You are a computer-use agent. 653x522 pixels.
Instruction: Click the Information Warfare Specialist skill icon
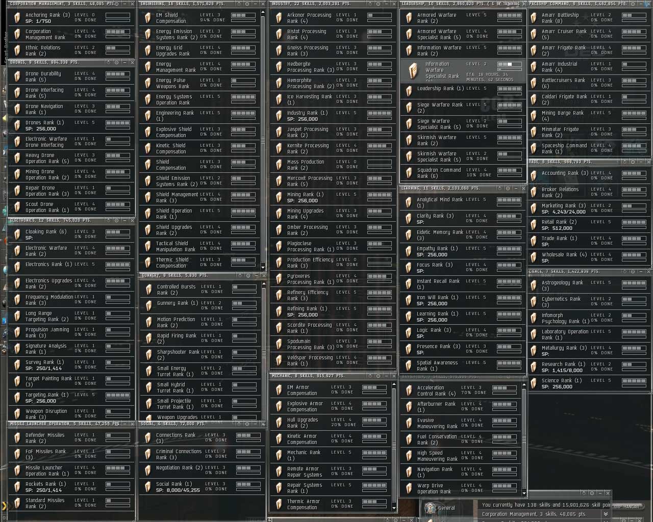[x=414, y=70]
